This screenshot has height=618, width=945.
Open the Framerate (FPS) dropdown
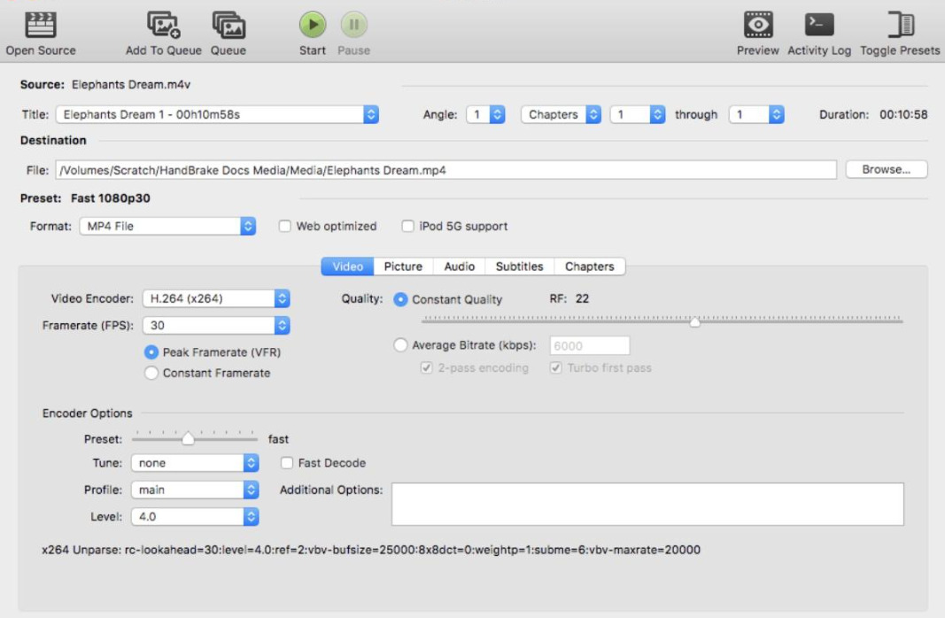click(x=216, y=325)
